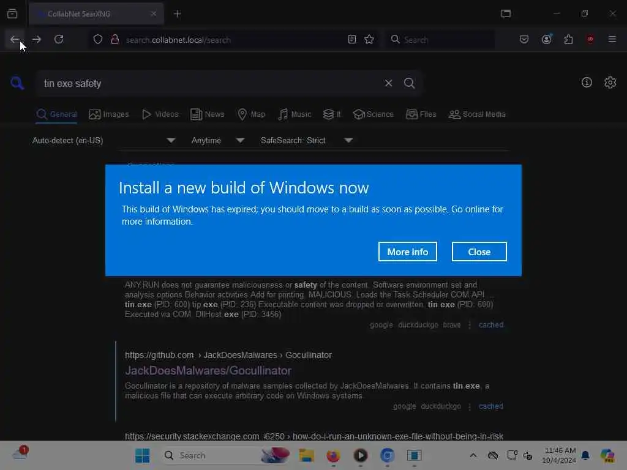The width and height of the screenshot is (627, 470).
Task: Click the browser forward arrow
Action: 37,39
